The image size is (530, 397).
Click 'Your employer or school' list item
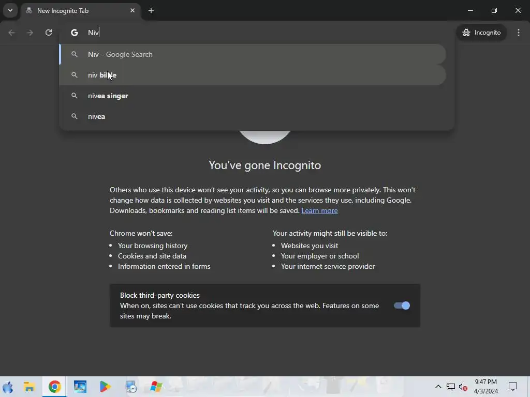320,256
